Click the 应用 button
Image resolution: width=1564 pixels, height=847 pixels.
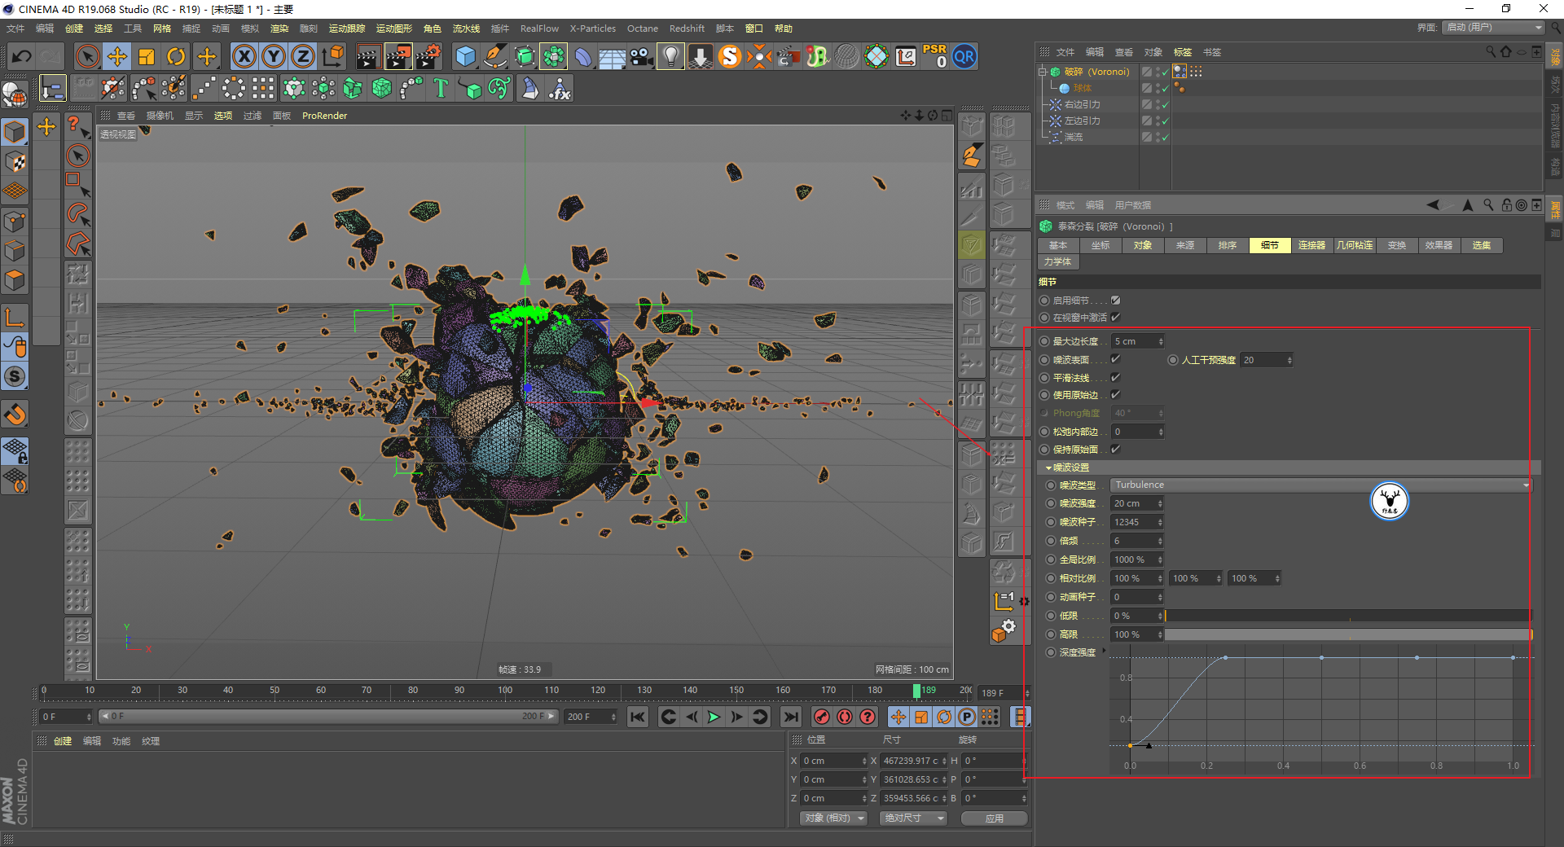point(994,818)
